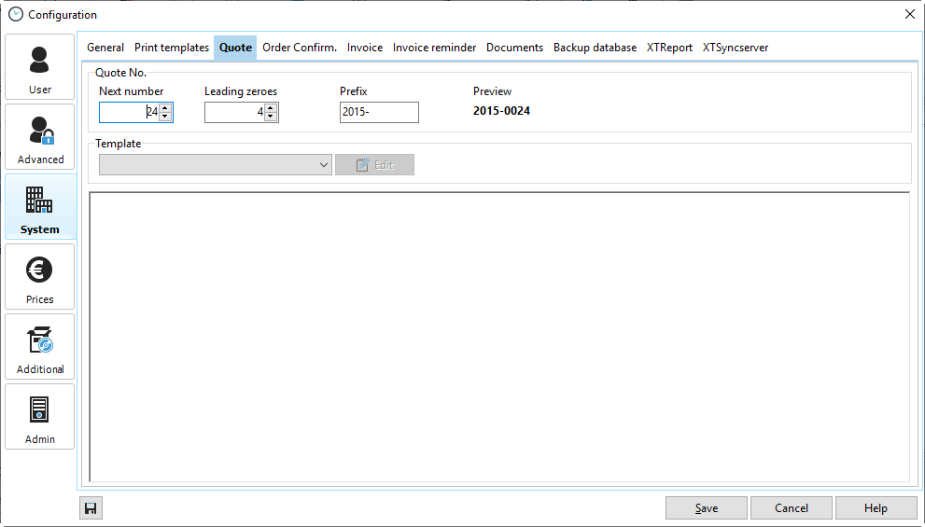Go to the Print templates tab
Image resolution: width=925 pixels, height=527 pixels.
pos(172,48)
